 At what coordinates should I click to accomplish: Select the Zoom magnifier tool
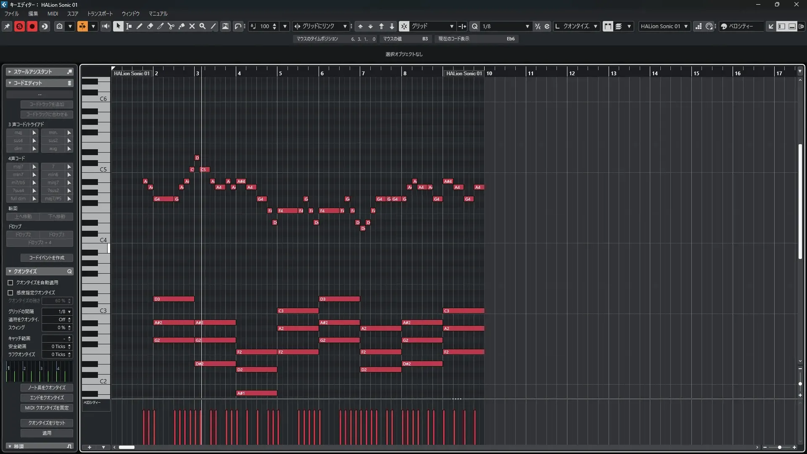[x=203, y=26]
